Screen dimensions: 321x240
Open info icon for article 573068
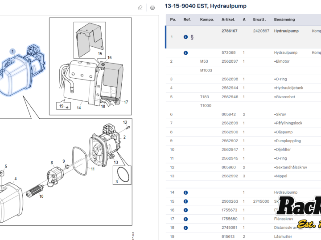(x=185, y=53)
